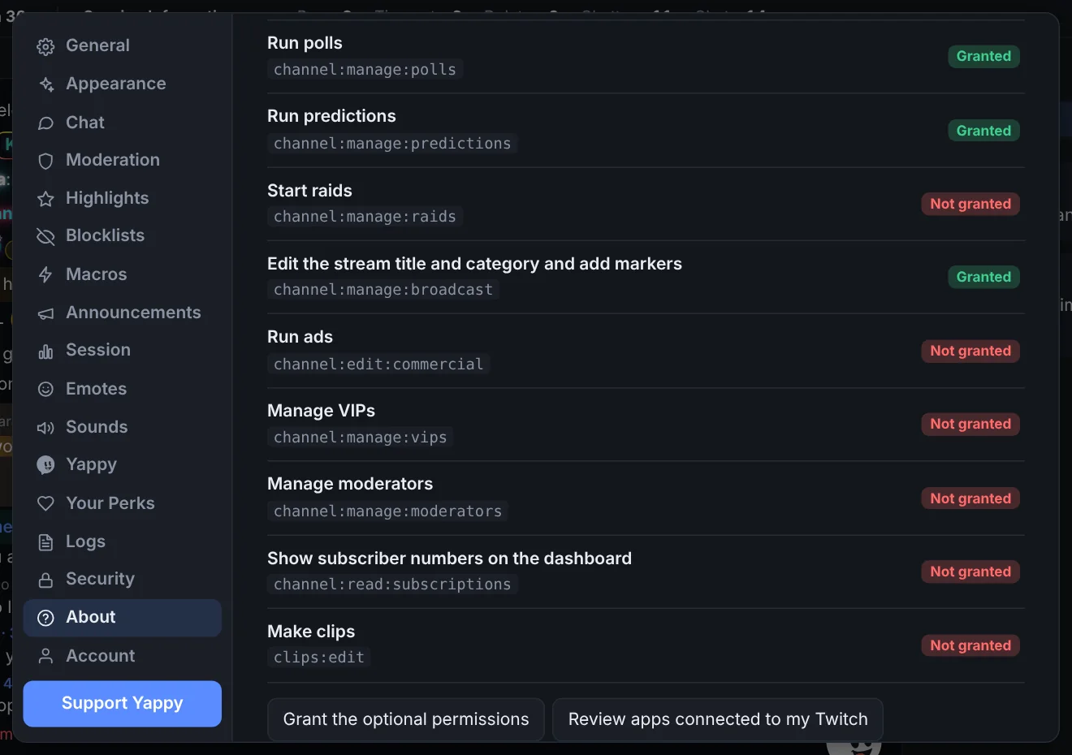This screenshot has width=1072, height=755.
Task: Click the channel:manage:broadcast scope text
Action: point(383,290)
